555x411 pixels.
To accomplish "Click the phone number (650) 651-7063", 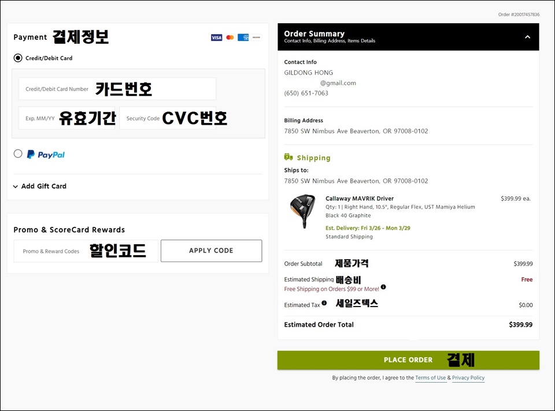I will (x=306, y=94).
